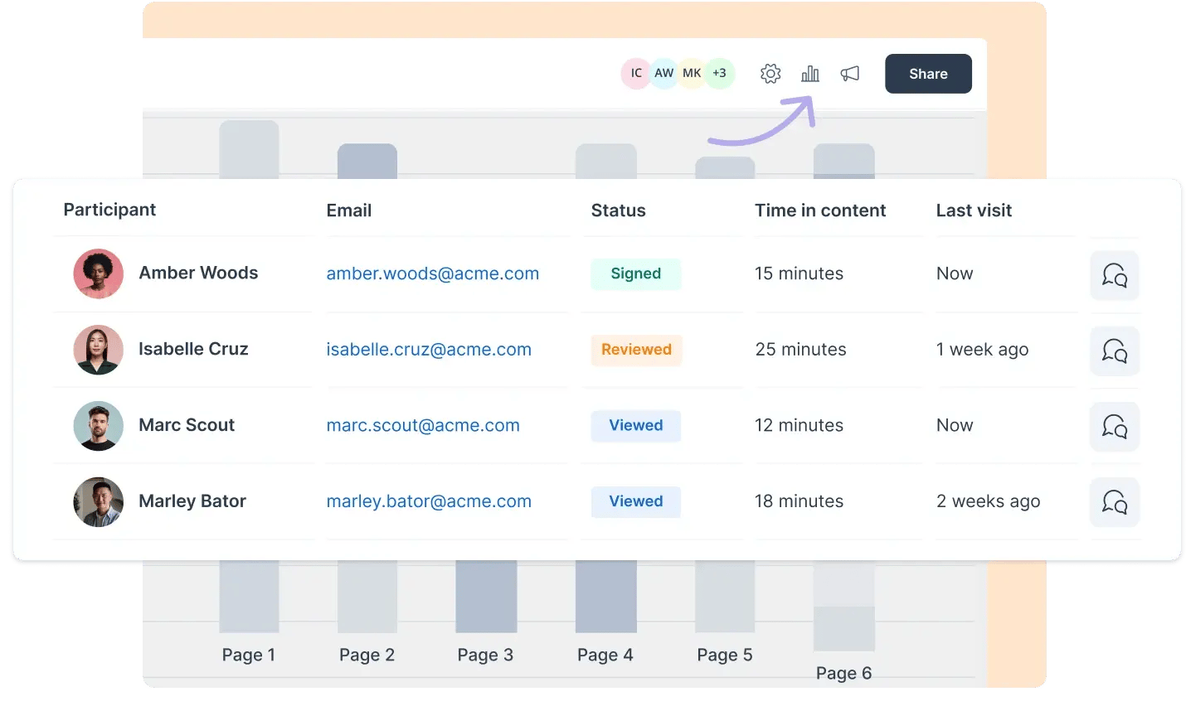Click Marc Scout profile photo

click(99, 426)
